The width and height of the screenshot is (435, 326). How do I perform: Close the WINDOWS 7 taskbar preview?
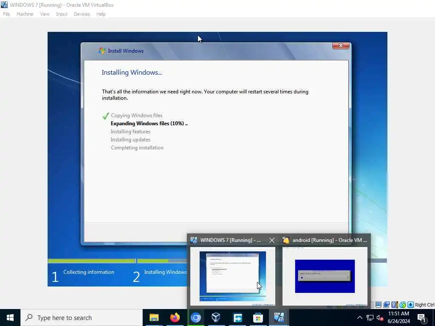click(x=271, y=240)
